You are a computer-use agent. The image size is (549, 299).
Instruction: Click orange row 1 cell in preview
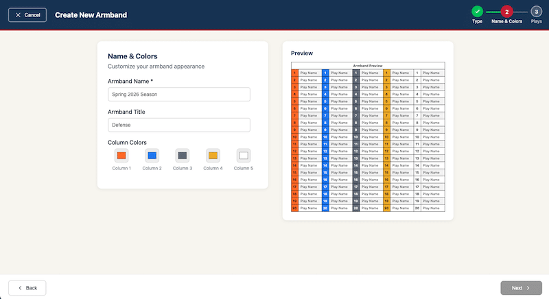click(294, 73)
